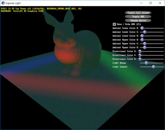Click the 'Ambient Upper Color B:' label
This screenshot has height=130, width=165.
[126, 47]
